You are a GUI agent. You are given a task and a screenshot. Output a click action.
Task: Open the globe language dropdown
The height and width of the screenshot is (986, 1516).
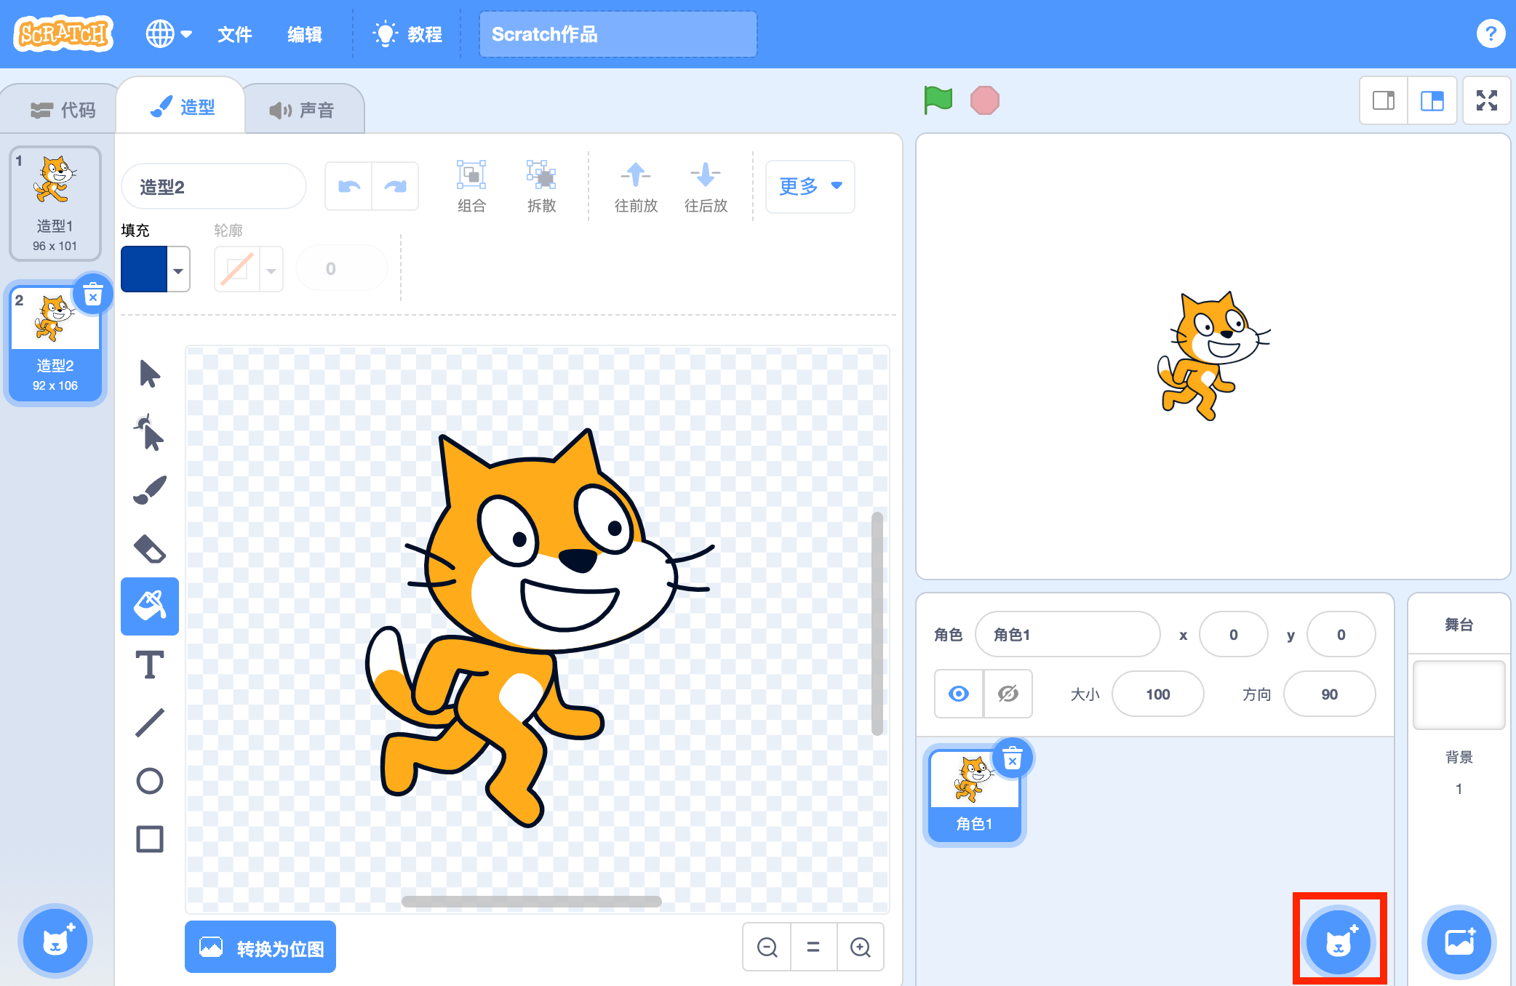[x=168, y=33]
